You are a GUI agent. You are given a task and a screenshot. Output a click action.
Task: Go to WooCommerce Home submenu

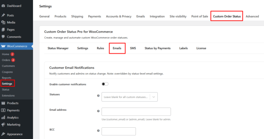click(6, 54)
